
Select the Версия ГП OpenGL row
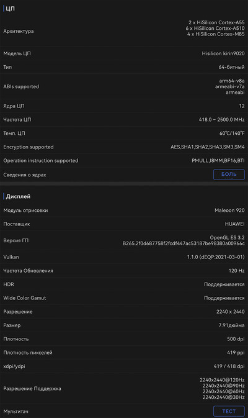pos(124,240)
